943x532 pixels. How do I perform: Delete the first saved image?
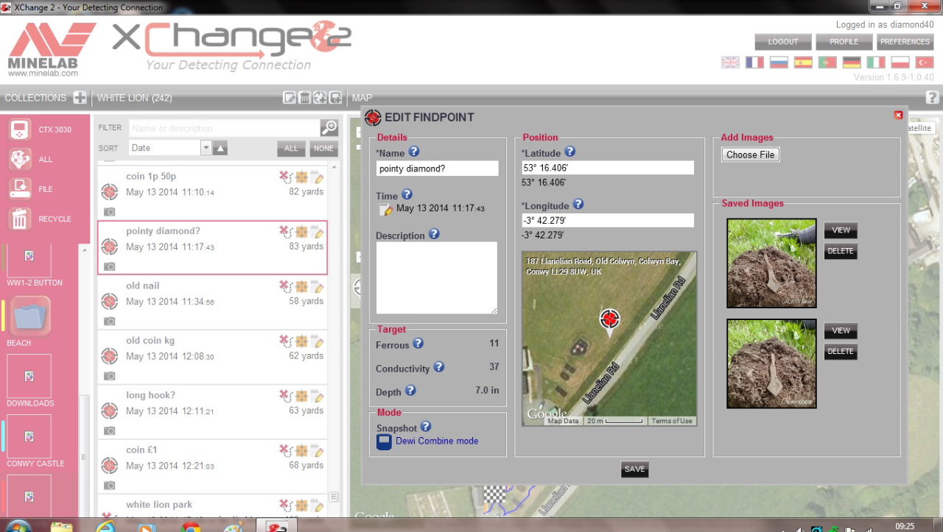point(841,251)
